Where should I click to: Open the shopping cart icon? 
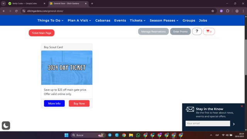click(209, 31)
